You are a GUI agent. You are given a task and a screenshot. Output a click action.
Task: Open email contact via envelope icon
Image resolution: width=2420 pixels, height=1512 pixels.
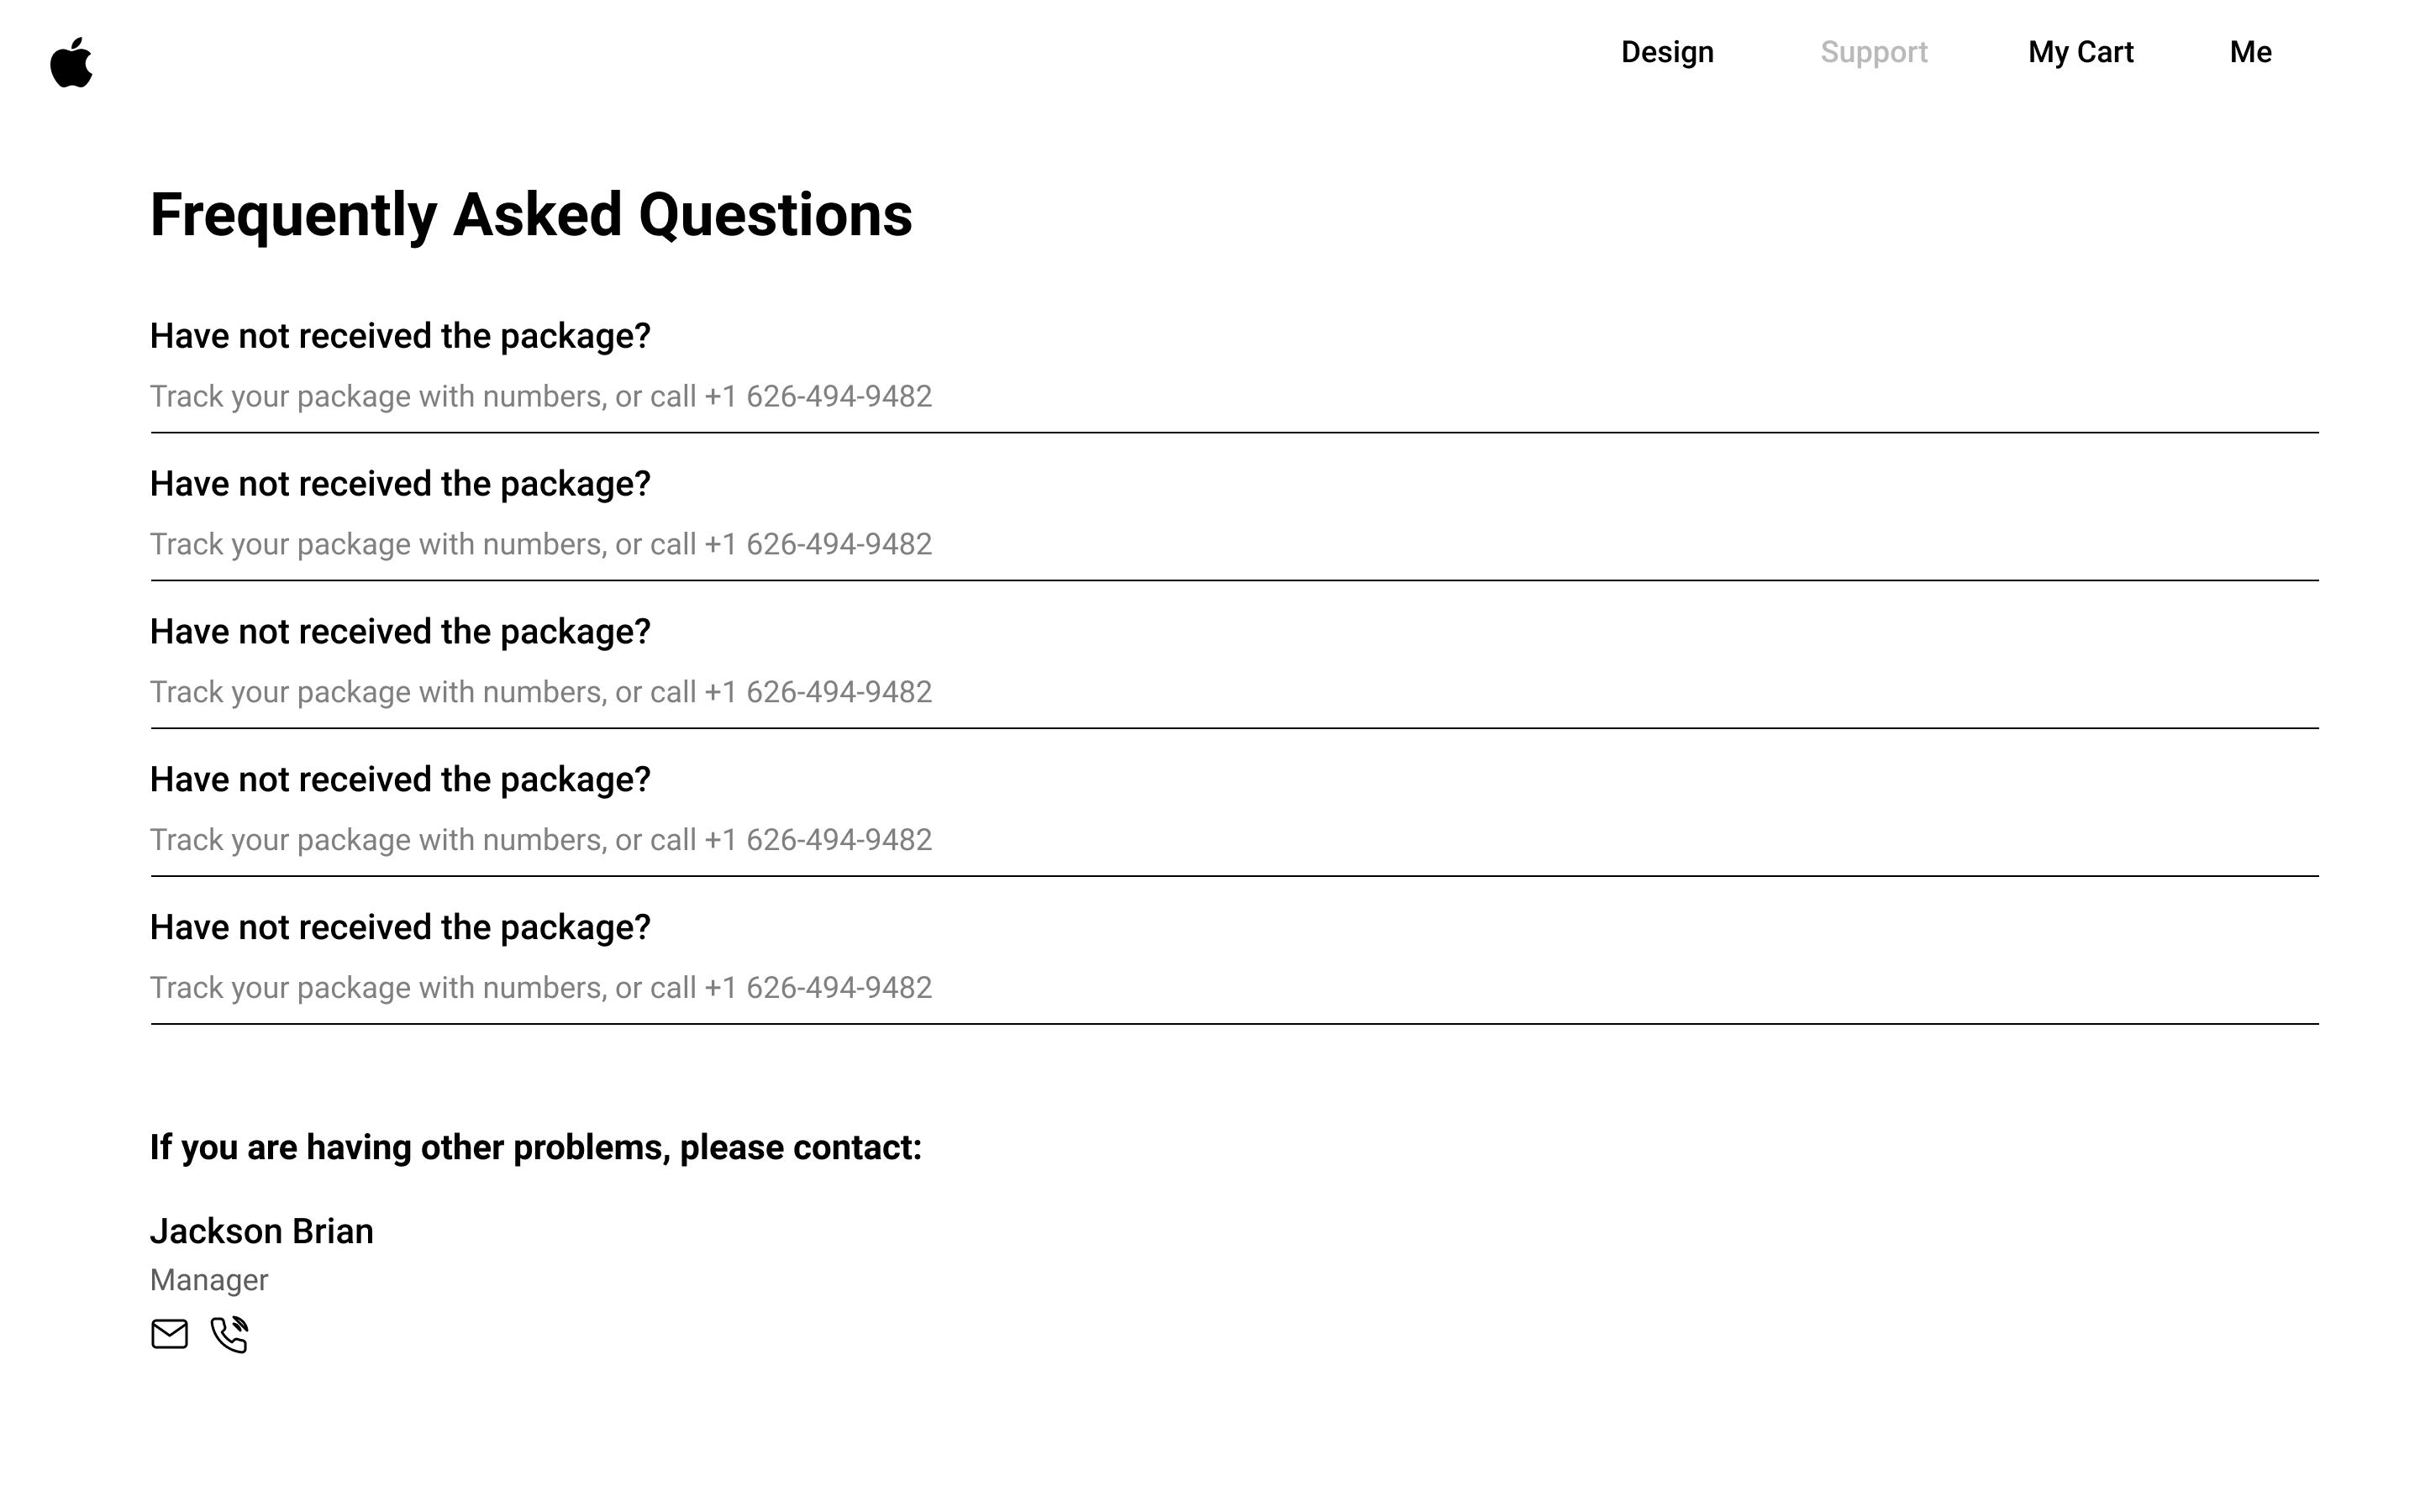pyautogui.click(x=169, y=1334)
